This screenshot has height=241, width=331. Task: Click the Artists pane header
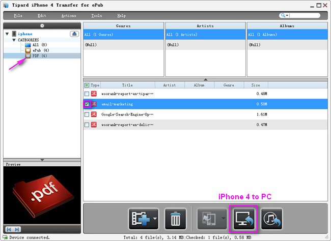tap(205, 26)
